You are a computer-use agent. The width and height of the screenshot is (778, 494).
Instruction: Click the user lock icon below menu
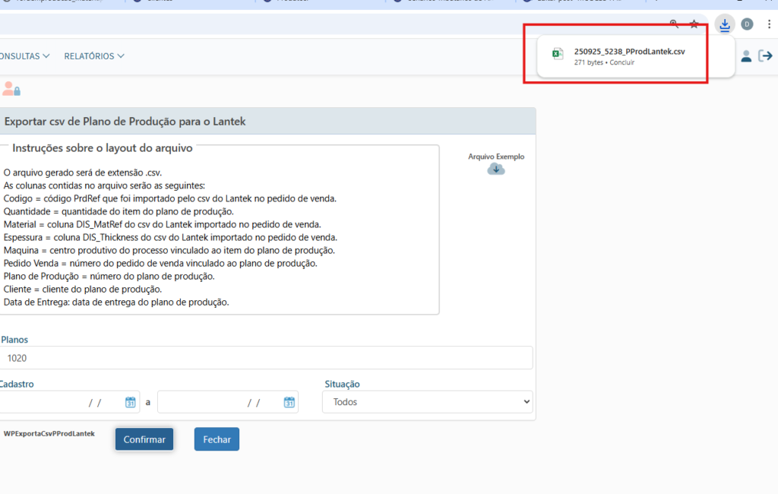click(11, 88)
